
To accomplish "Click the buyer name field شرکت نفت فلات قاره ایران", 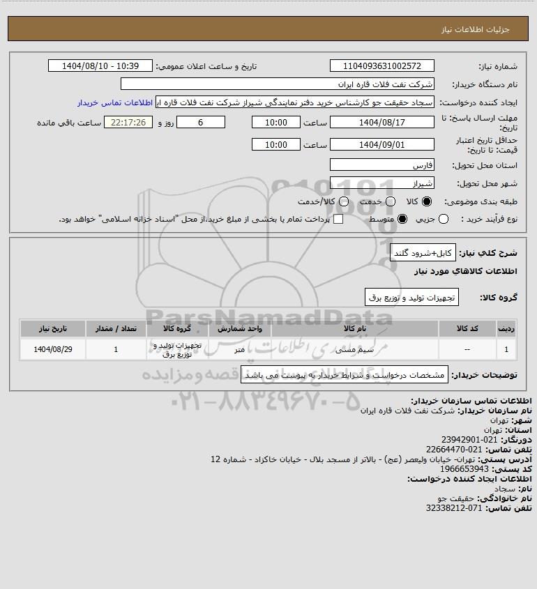I will [278, 84].
